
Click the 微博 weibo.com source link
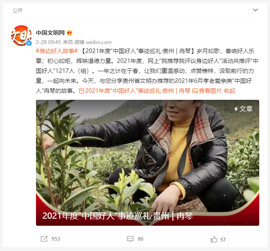(93, 42)
